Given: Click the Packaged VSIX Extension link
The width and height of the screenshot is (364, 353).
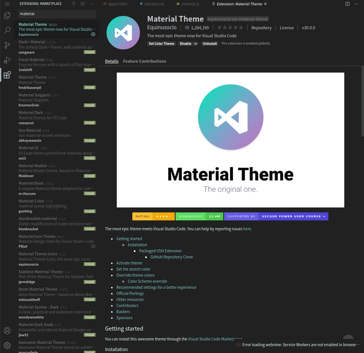Looking at the screenshot, I should pyautogui.click(x=160, y=251).
